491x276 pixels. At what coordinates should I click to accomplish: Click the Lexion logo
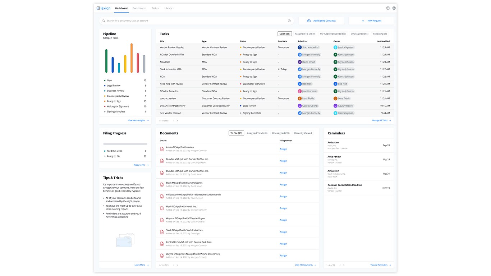point(104,8)
